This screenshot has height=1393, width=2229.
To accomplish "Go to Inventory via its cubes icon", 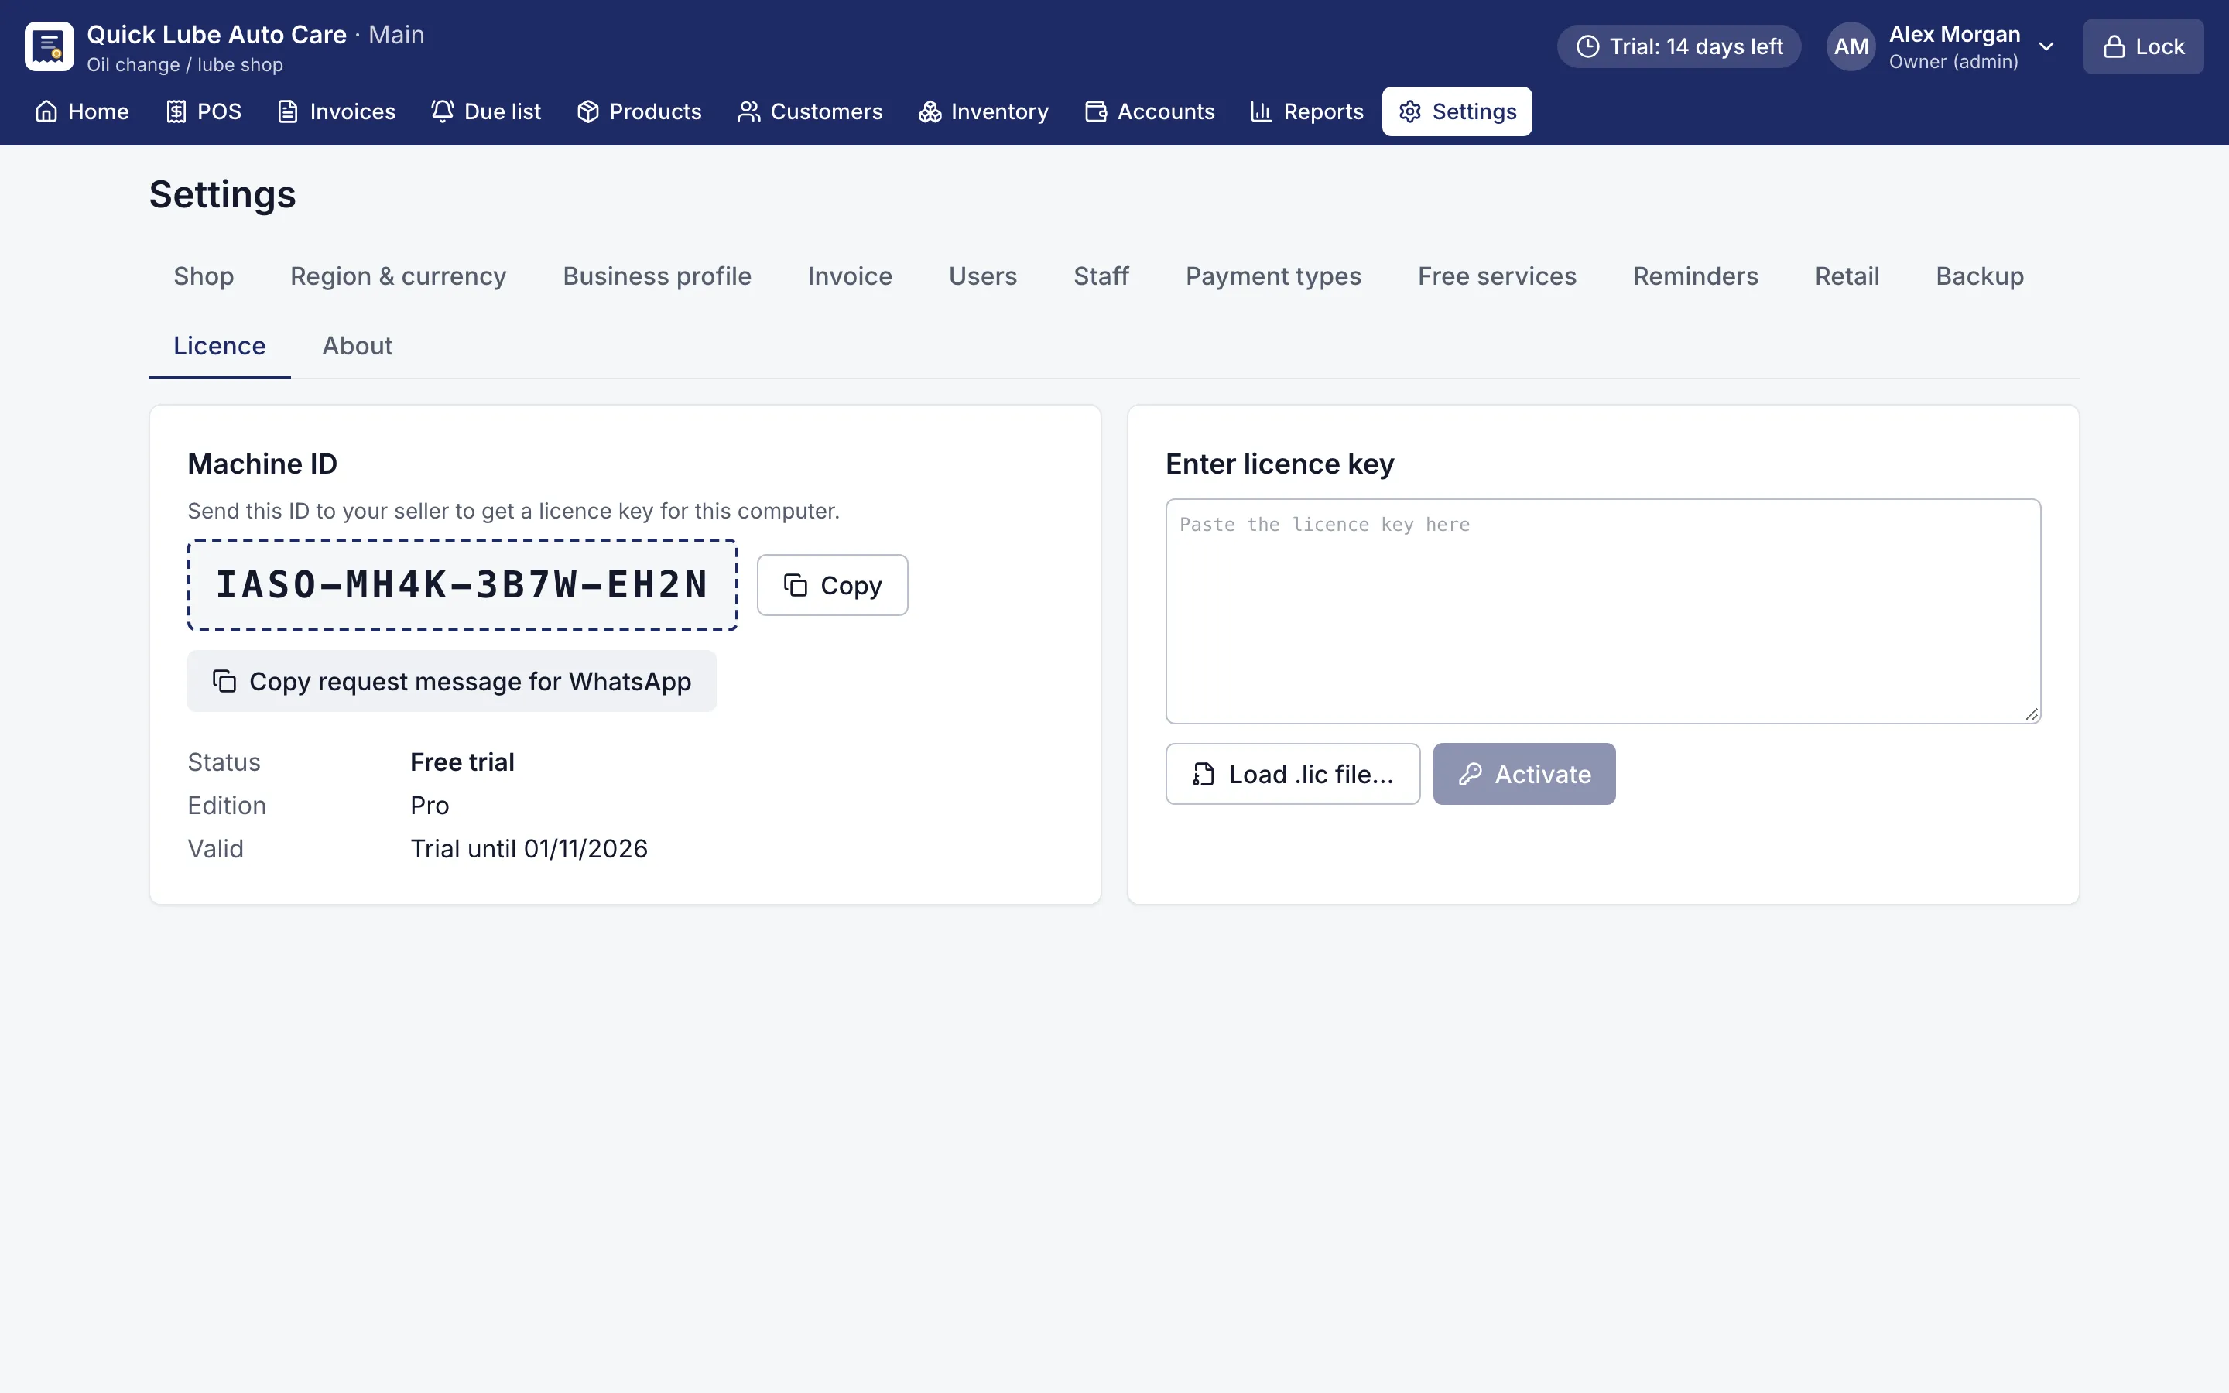I will coord(930,111).
